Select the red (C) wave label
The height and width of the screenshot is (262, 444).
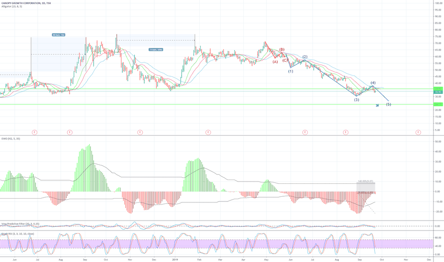(x=285, y=60)
